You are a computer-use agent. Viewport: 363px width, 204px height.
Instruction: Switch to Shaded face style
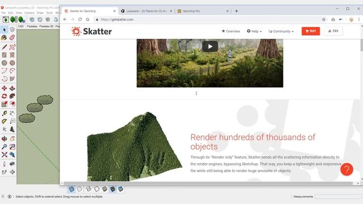[x=104, y=189]
